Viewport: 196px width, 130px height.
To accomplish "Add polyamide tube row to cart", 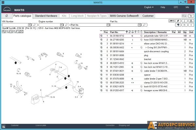I will tap(101, 36).
